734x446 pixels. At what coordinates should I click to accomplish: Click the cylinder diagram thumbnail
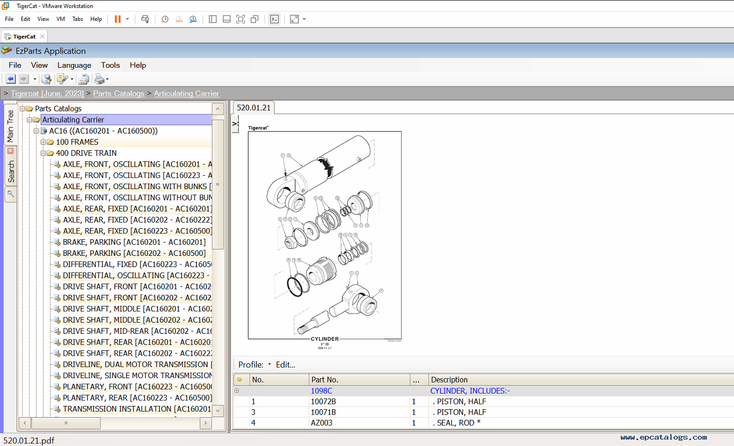coord(324,235)
